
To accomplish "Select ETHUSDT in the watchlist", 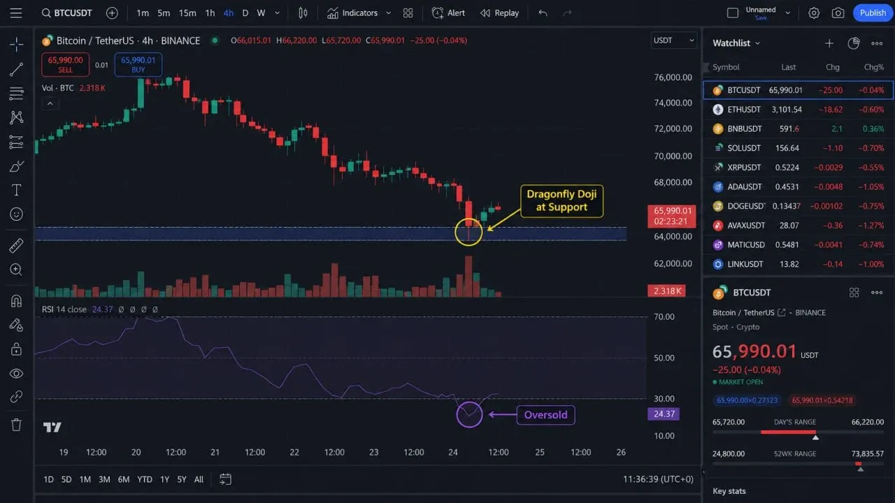I will coord(799,110).
